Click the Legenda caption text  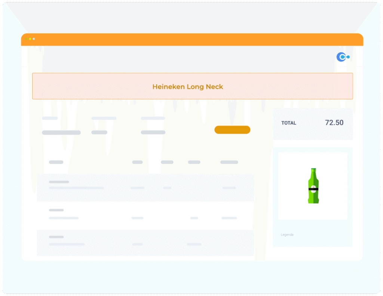tap(287, 235)
